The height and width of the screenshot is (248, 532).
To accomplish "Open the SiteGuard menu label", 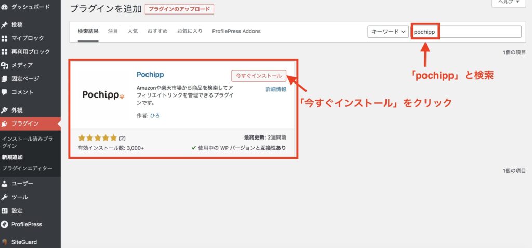I will click(24, 242).
